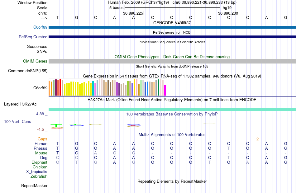Click the Dog species label
This screenshot has height=193, width=296.
point(44,158)
